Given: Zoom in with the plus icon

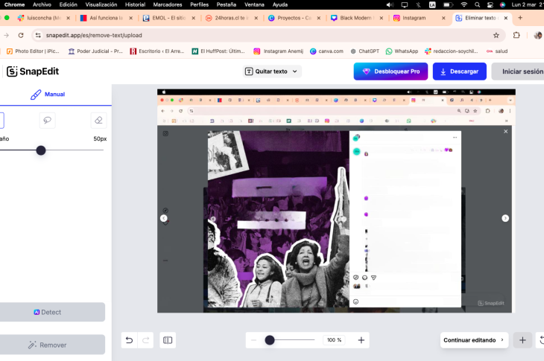Looking at the screenshot, I should [x=361, y=340].
